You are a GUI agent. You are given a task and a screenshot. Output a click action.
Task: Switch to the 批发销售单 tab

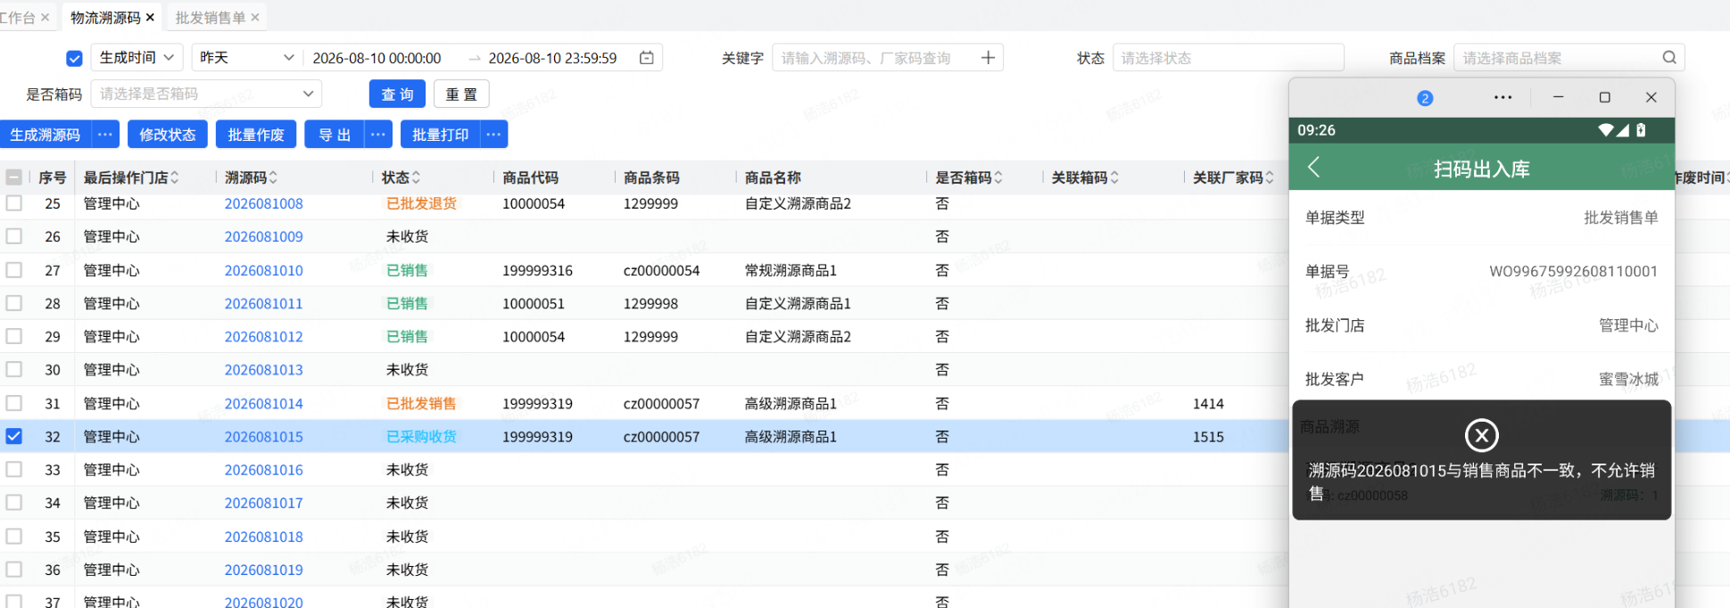click(211, 17)
